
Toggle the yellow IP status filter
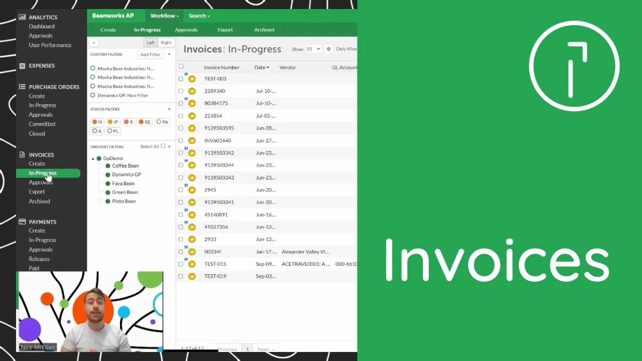click(113, 122)
